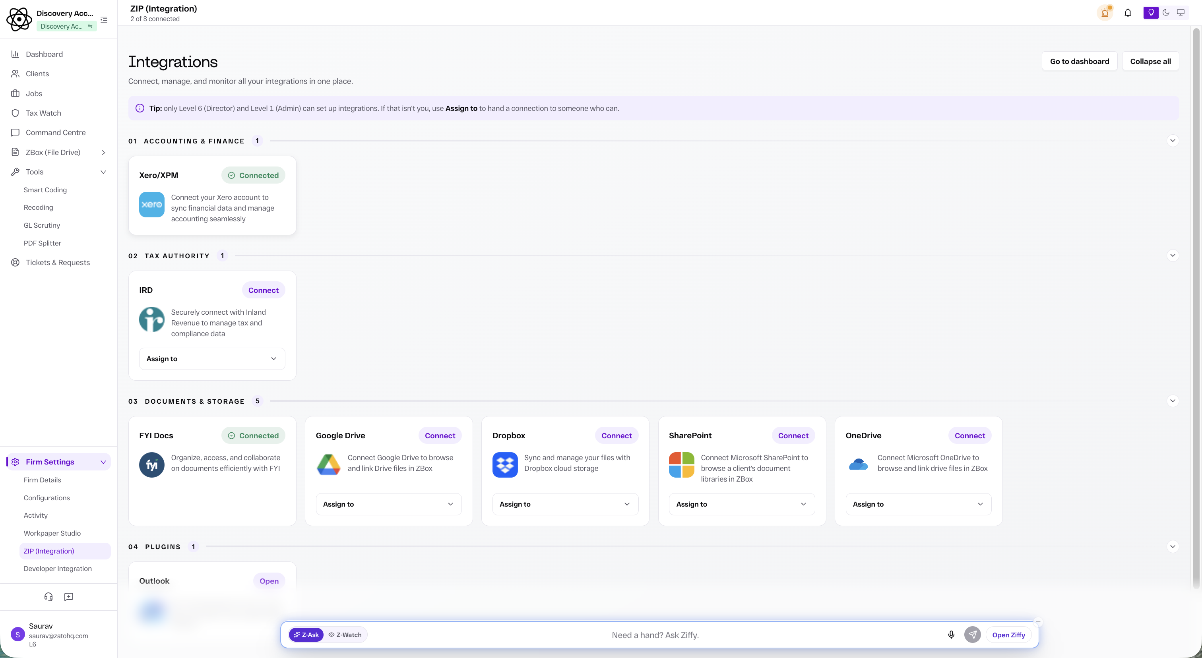Click the FYI Docs logo icon
Image resolution: width=1202 pixels, height=658 pixels.
(152, 465)
